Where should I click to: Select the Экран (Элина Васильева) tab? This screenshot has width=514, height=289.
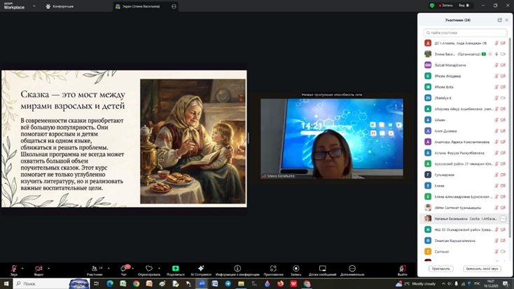(141, 6)
